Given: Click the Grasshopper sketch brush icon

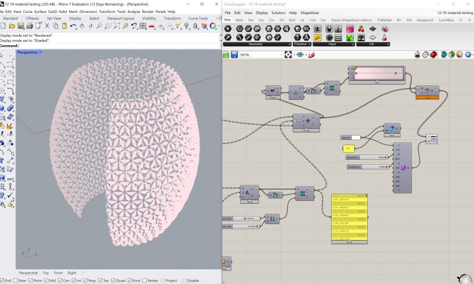Looking at the screenshot, I should [311, 55].
